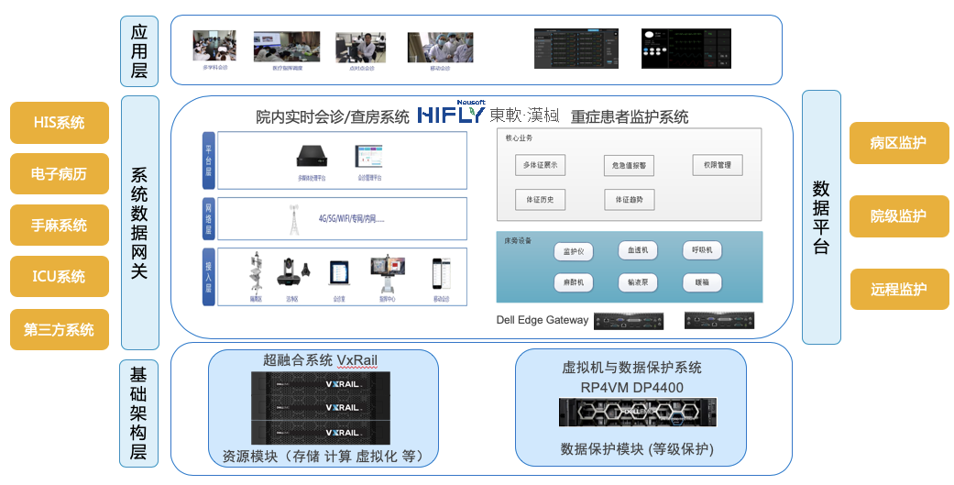Click the 资源模块 caption under VxRail
This screenshot has height=485, width=954.
click(323, 456)
